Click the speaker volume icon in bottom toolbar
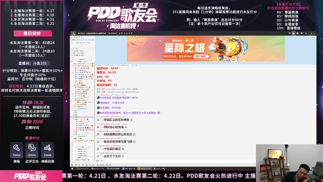This screenshot has height=182, width=323. (x=76, y=165)
